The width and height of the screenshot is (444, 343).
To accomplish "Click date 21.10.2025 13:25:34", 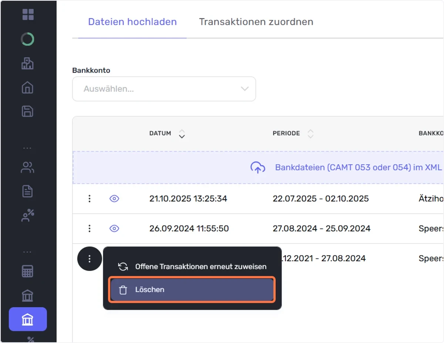I will pos(188,199).
